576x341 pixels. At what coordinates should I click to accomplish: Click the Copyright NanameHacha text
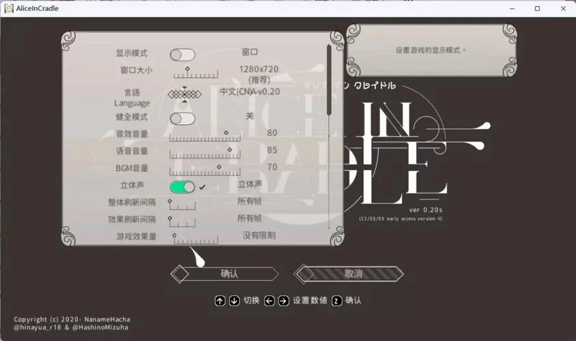pyautogui.click(x=72, y=319)
